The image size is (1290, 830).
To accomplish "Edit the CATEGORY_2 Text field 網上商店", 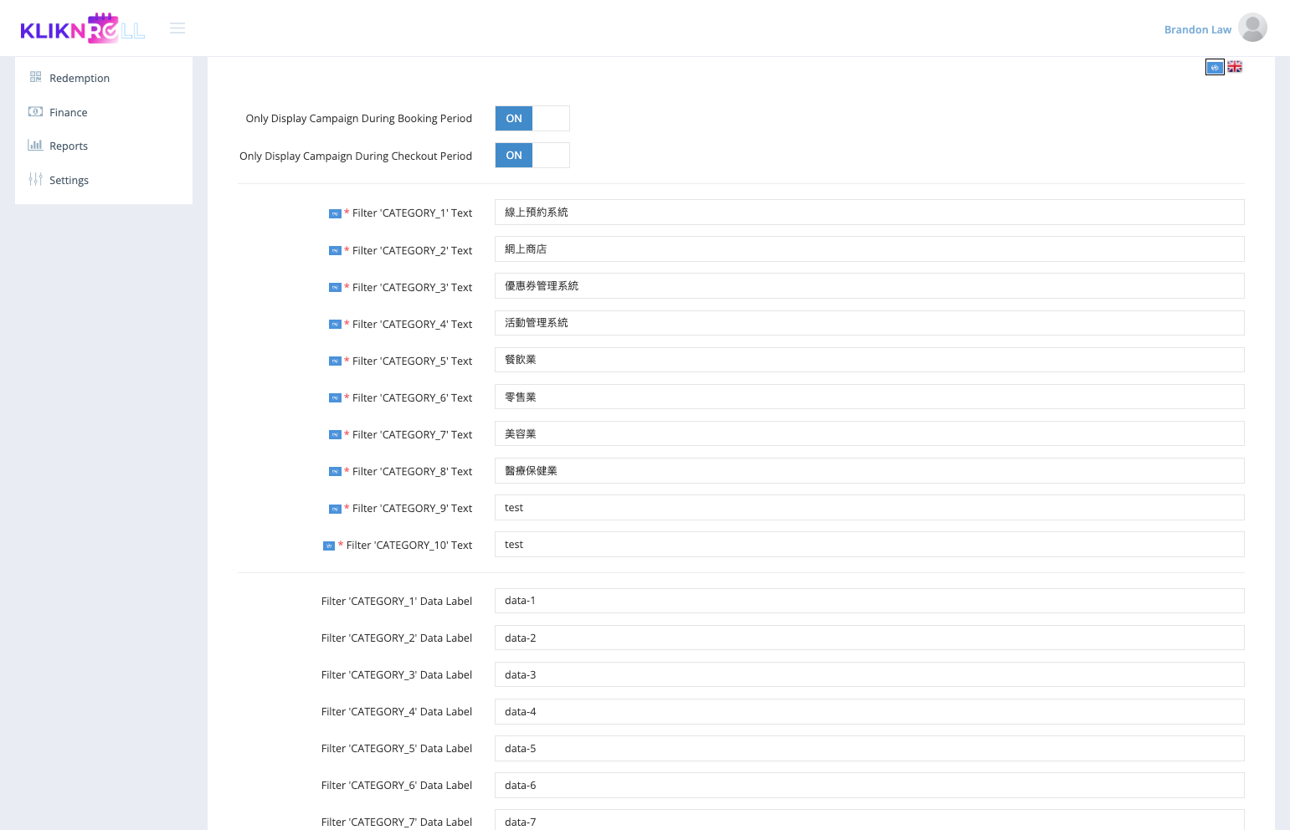I will tap(869, 249).
